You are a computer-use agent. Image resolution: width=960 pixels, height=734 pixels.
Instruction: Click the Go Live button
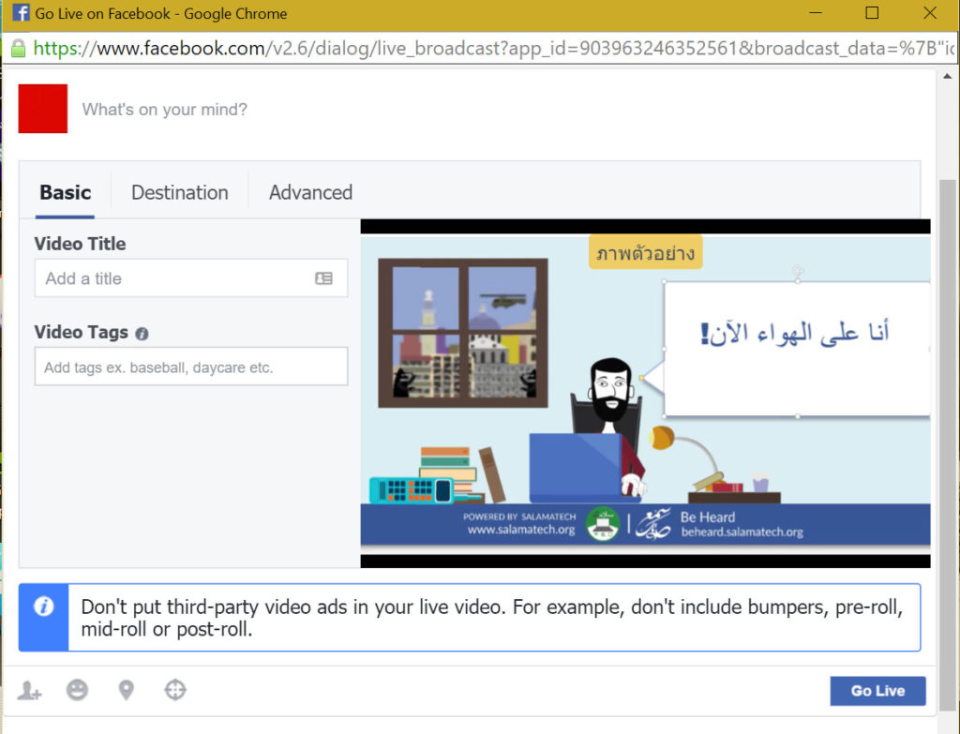click(x=877, y=691)
